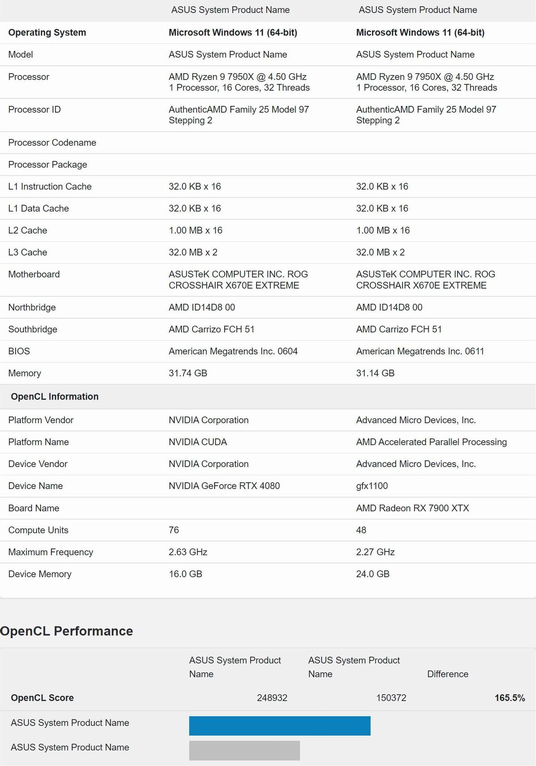Select the gfx1100 device name text
The height and width of the screenshot is (766, 536).
coord(372,486)
